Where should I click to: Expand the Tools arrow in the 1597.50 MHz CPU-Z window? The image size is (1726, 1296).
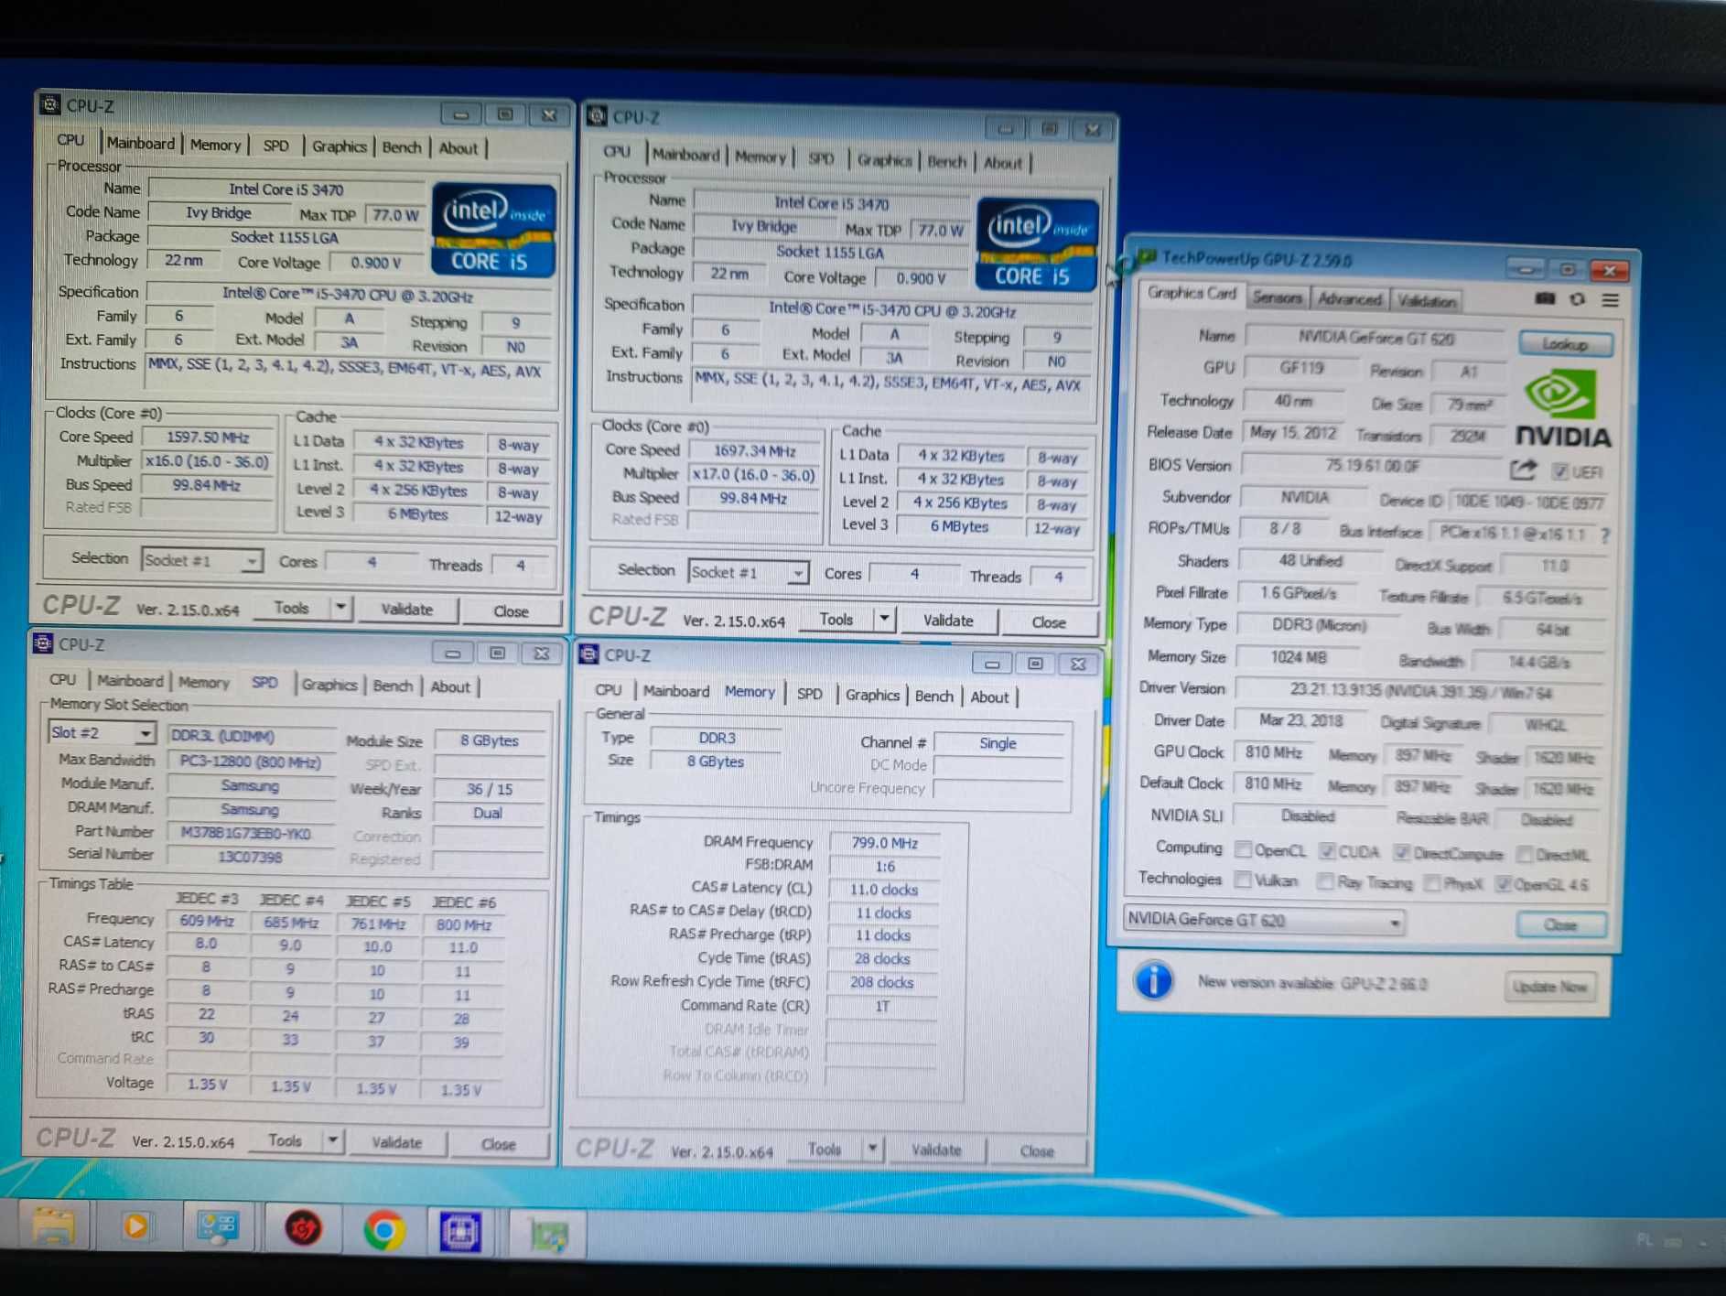click(340, 607)
